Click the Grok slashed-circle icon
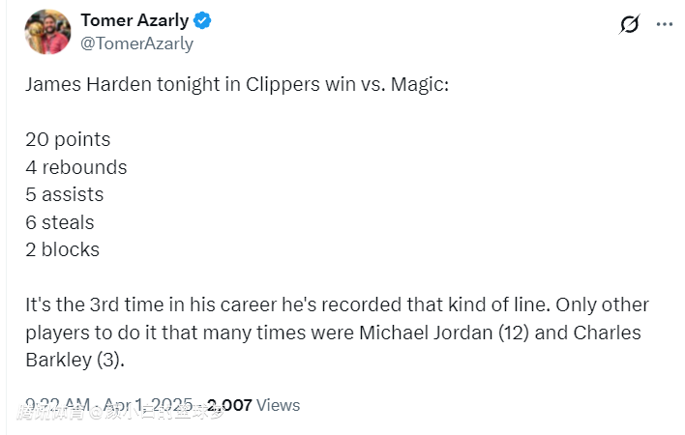This screenshot has width=685, height=435. [630, 24]
